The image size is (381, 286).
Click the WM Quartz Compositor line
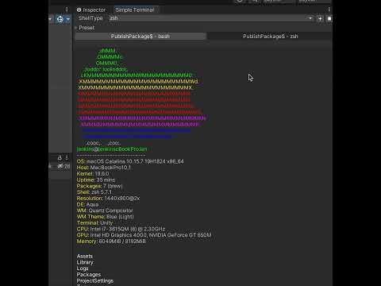105,211
